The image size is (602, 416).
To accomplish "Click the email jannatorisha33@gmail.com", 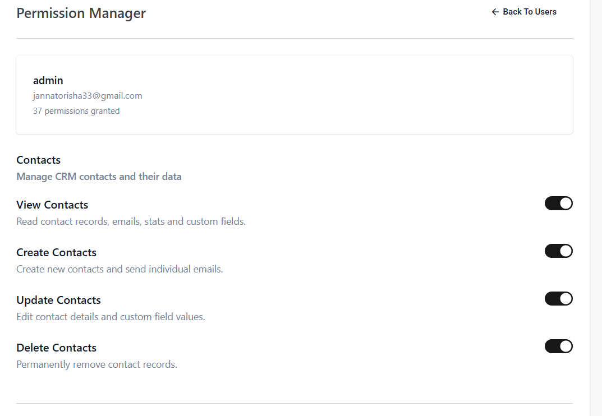I will [x=88, y=95].
